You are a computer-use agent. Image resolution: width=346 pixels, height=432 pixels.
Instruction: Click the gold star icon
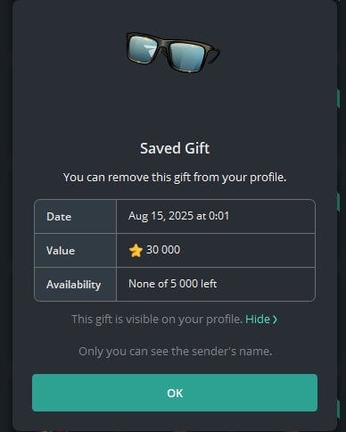pyautogui.click(x=136, y=251)
